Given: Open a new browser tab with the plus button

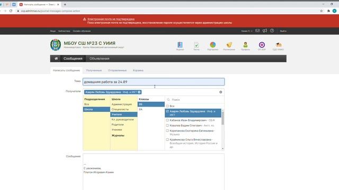Looking at the screenshot, I should tap(65, 4).
